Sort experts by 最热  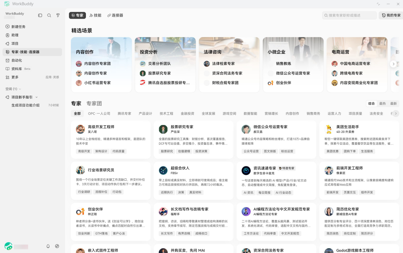[382, 103]
